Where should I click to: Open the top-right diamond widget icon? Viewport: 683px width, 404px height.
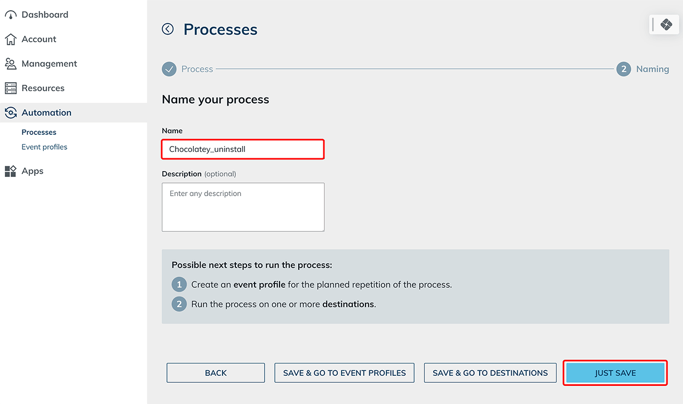(666, 25)
